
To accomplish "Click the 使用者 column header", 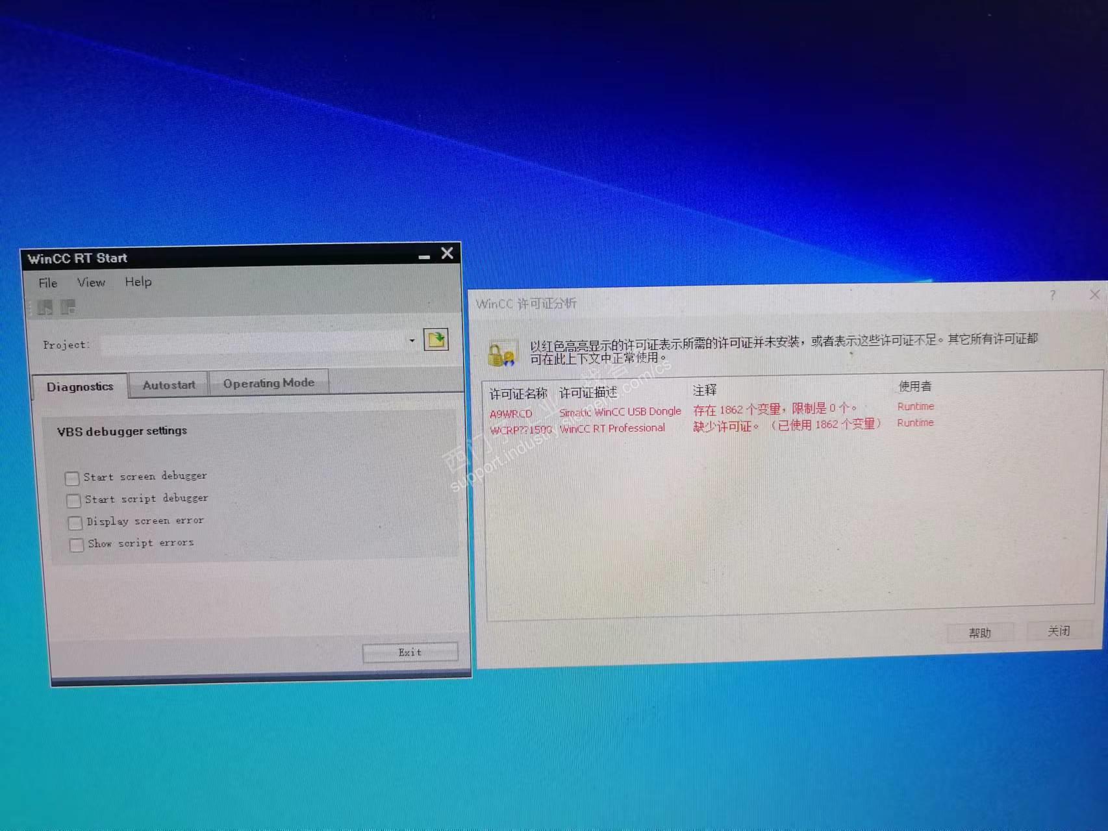I will pyautogui.click(x=915, y=387).
